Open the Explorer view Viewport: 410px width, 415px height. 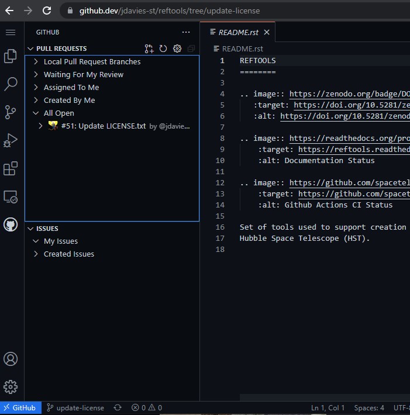pyautogui.click(x=11, y=56)
